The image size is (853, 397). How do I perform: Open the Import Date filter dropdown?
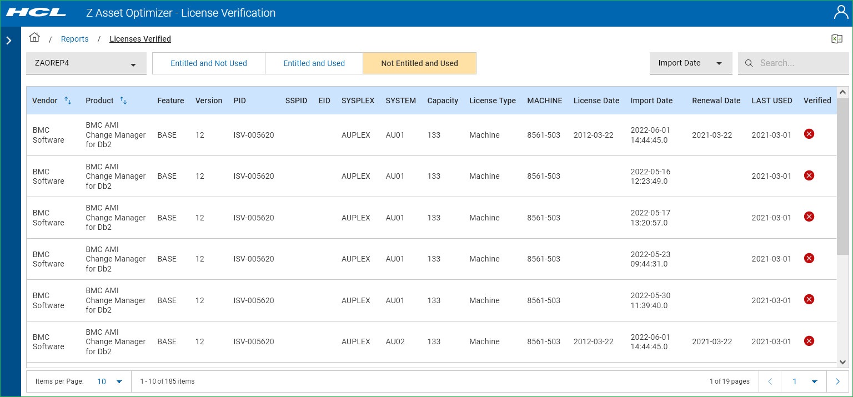690,63
